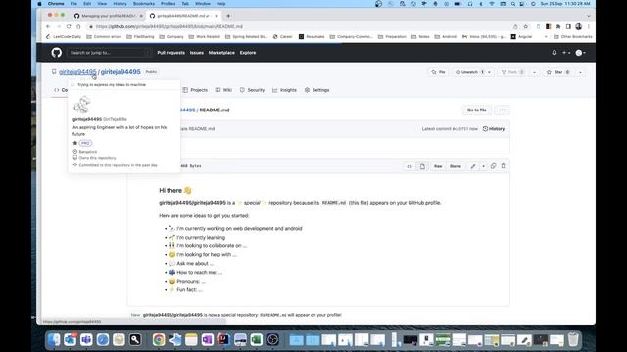Toggle the Chrome side panel icon

click(x=568, y=26)
